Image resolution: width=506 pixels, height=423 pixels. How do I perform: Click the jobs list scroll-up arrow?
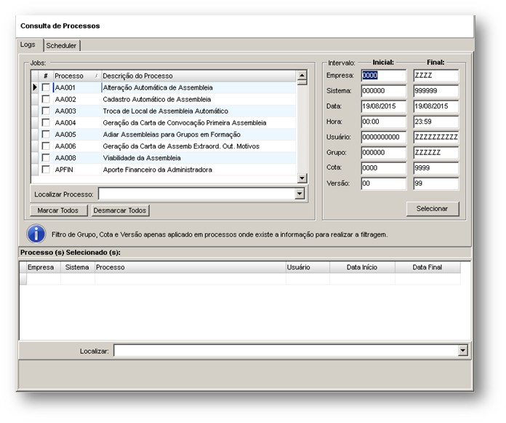pos(302,75)
